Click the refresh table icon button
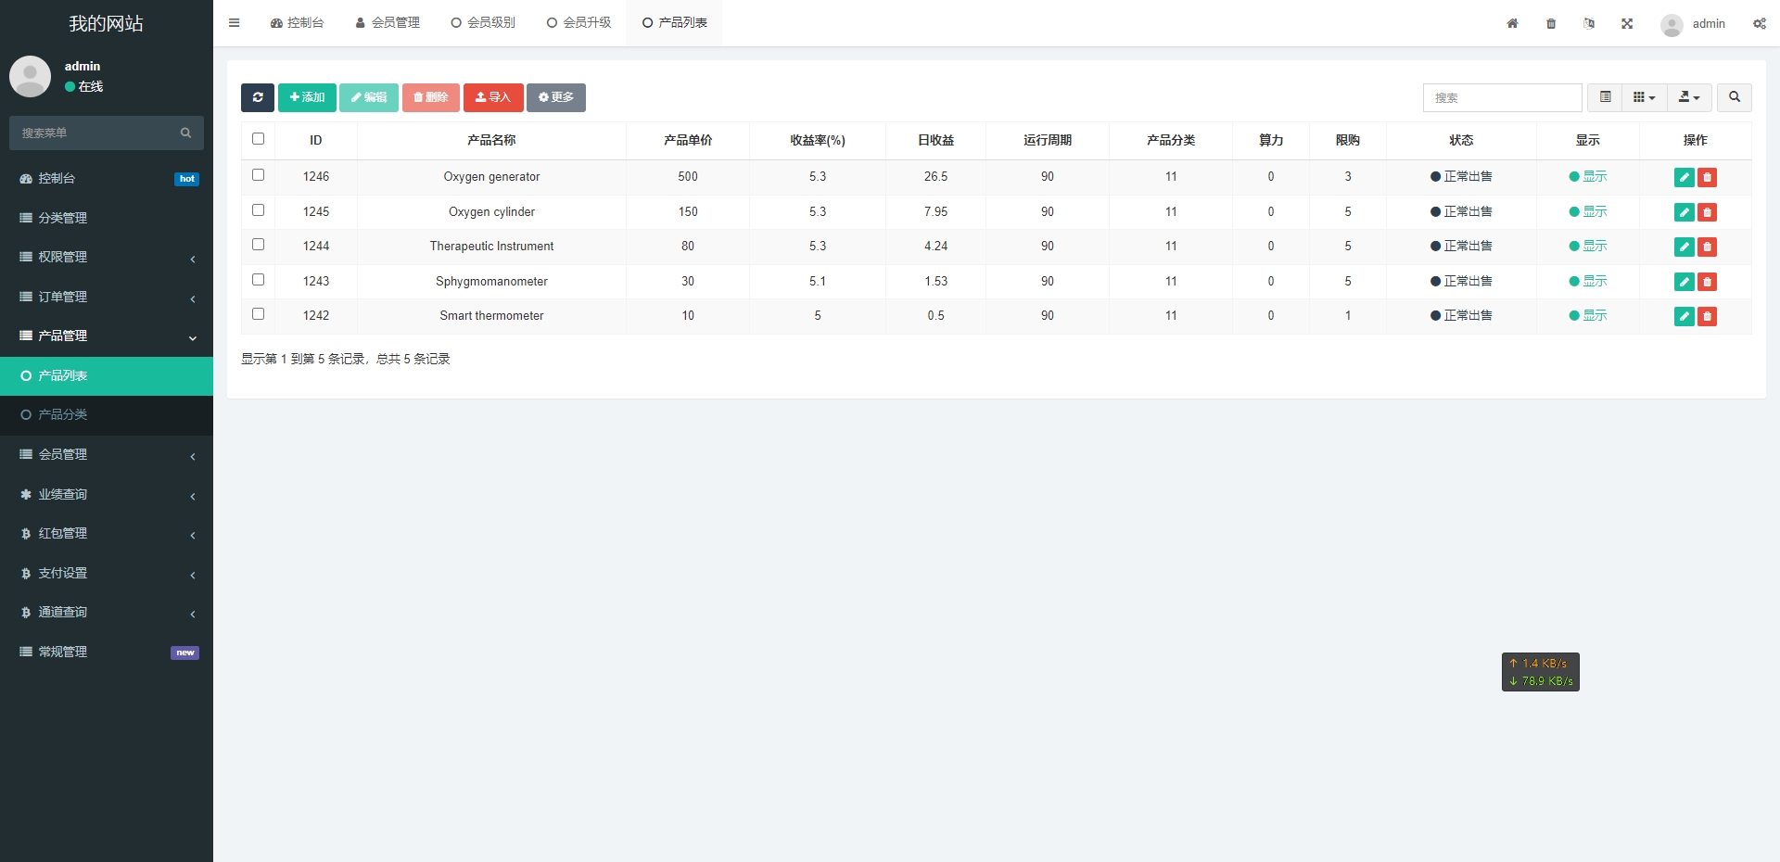 click(257, 97)
